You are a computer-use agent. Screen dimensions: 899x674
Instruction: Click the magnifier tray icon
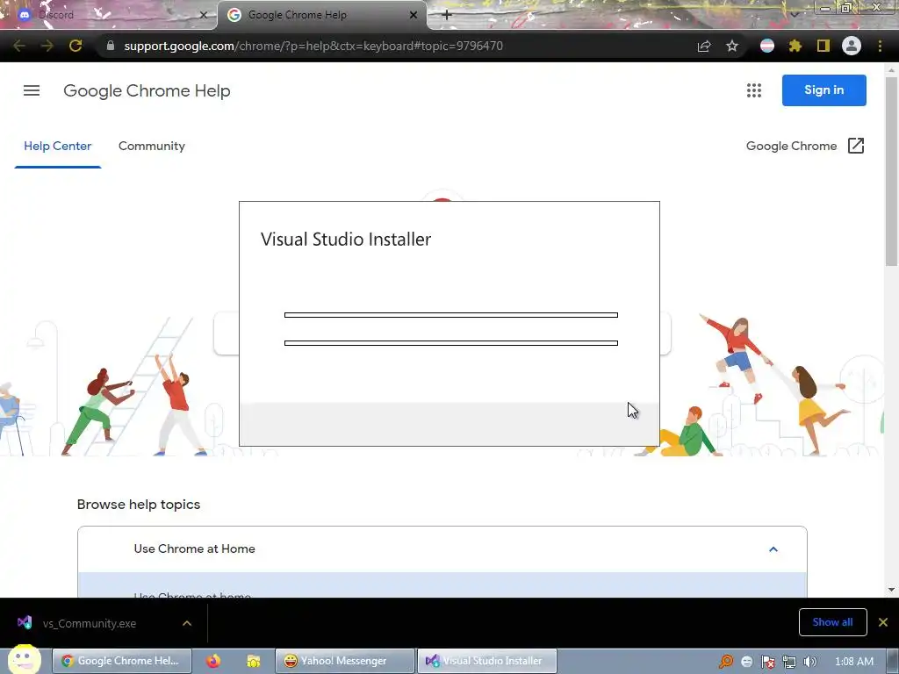[726, 662]
